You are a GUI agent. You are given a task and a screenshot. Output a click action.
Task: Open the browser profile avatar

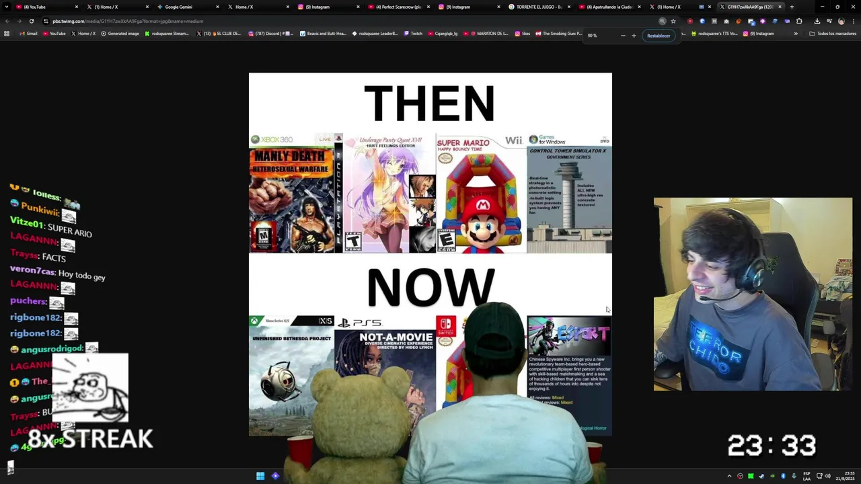coord(841,21)
